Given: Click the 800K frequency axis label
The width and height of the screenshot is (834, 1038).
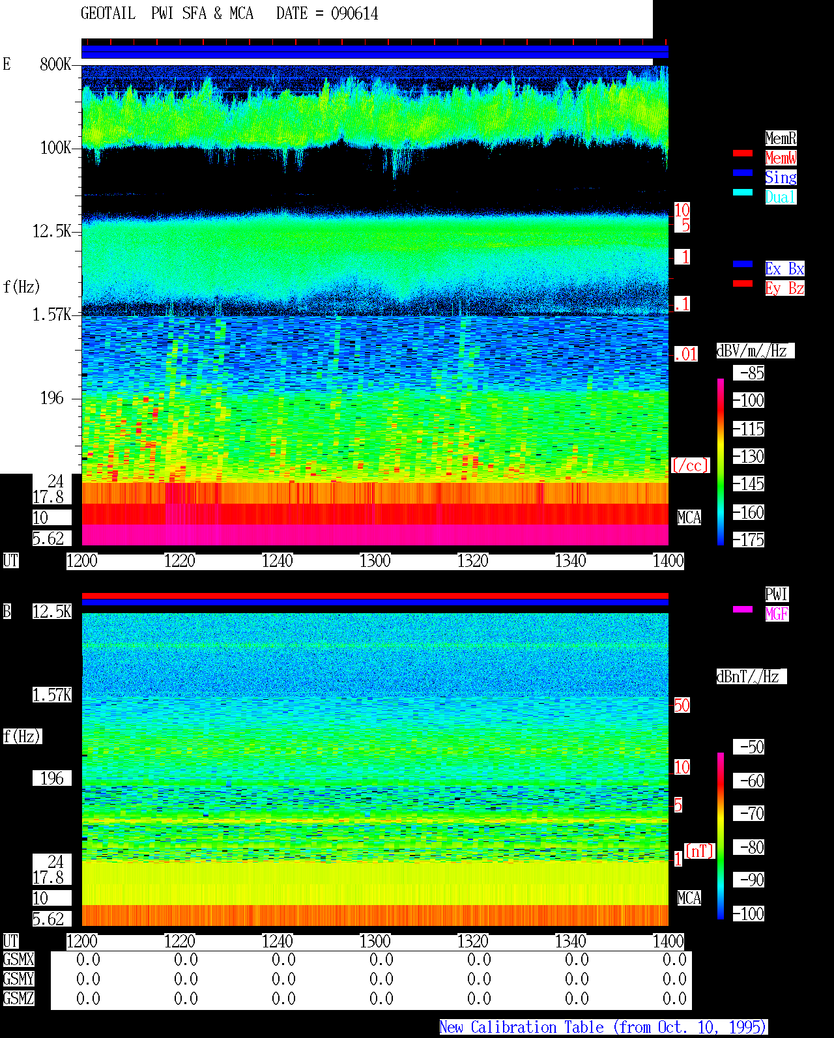Looking at the screenshot, I should pos(55,65).
